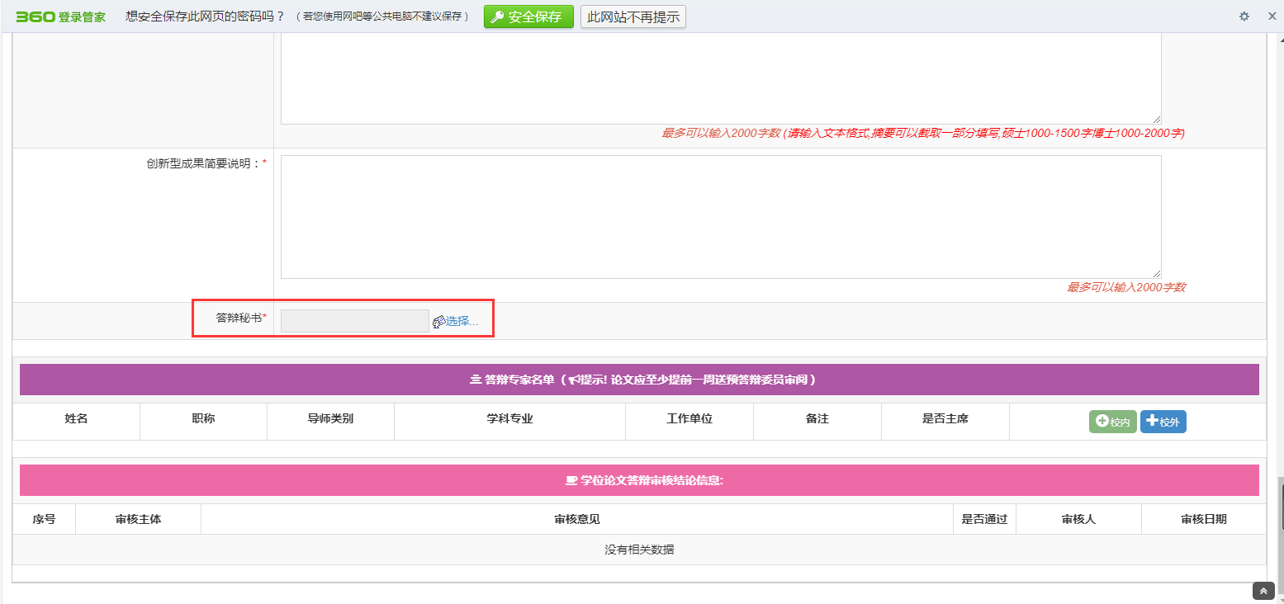Click the 学位论文答辩审核结论信息 pink header
The height and width of the screenshot is (604, 1284).
pos(639,480)
